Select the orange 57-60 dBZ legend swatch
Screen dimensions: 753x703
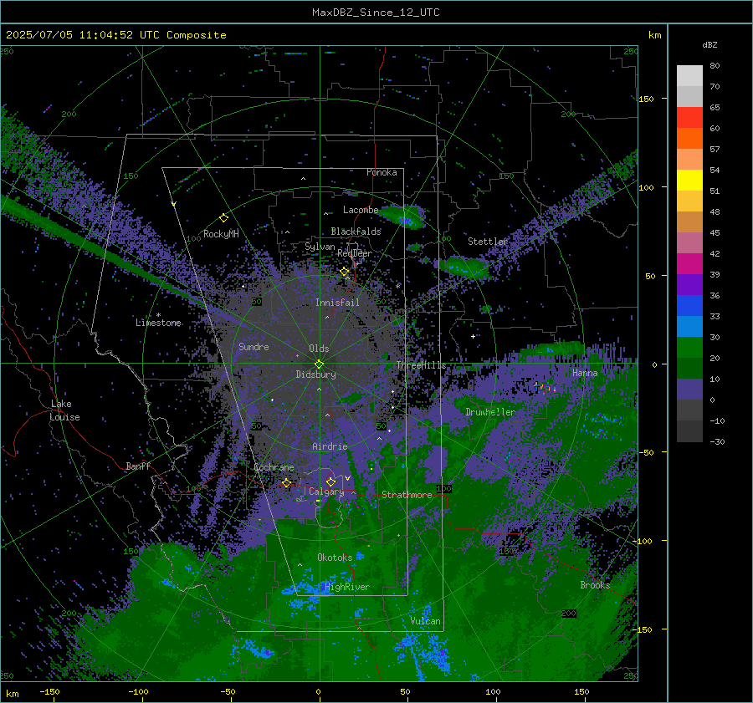[689, 138]
